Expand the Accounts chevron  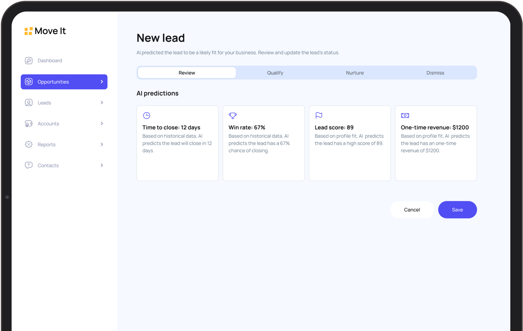(x=102, y=124)
